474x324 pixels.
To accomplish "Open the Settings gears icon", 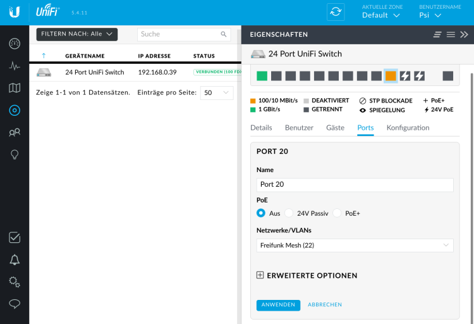I will point(15,282).
